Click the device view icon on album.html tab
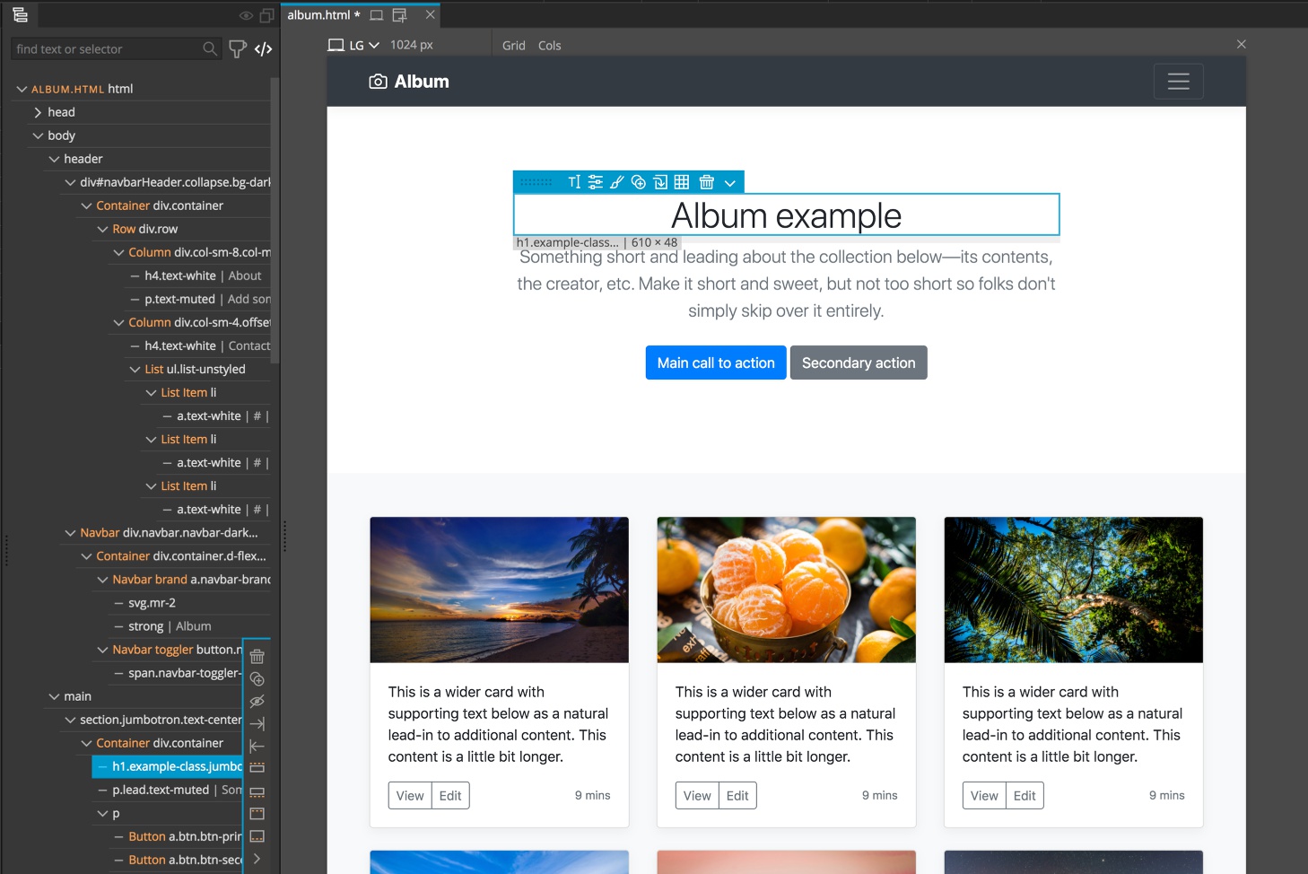The image size is (1308, 874). (x=377, y=15)
